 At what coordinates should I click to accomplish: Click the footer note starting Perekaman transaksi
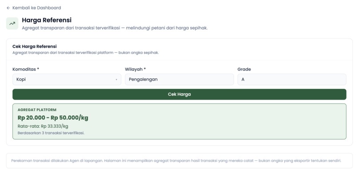tap(176, 161)
